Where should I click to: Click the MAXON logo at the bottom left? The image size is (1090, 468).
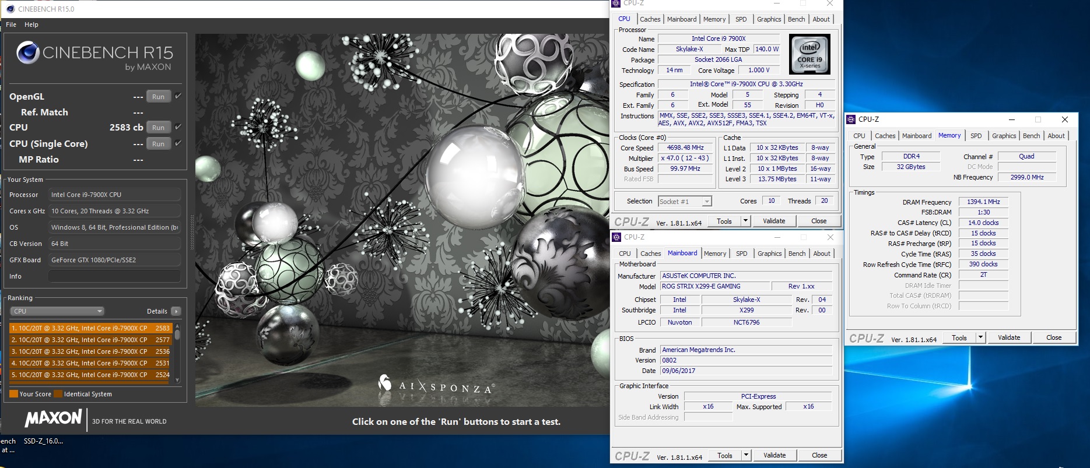pyautogui.click(x=53, y=418)
